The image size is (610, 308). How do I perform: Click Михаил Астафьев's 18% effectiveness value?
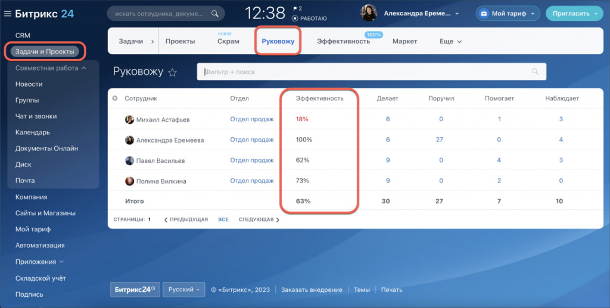point(302,120)
